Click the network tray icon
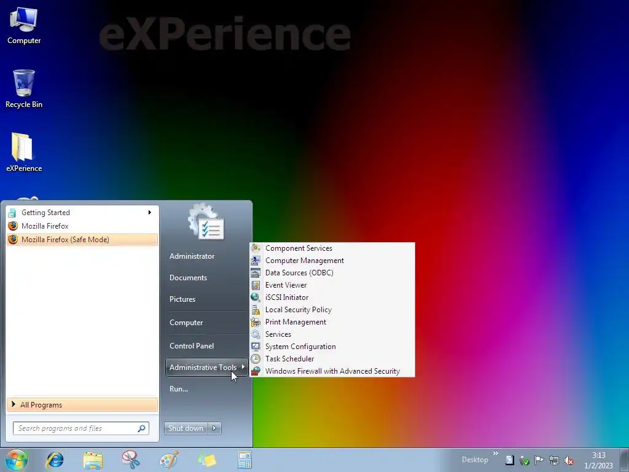Viewport: 629px width, 472px height. coord(554,460)
